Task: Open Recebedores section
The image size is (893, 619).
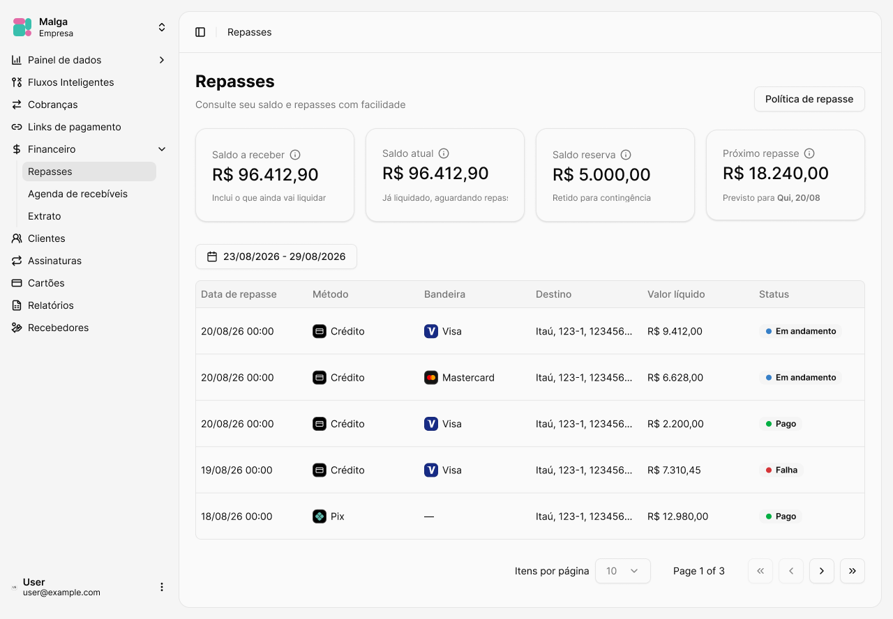Action: (89, 328)
